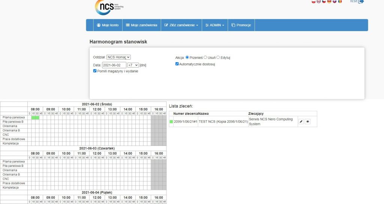
Task: Edit order 2099/1/06/21#1 with pencil icon
Action: pyautogui.click(x=301, y=121)
